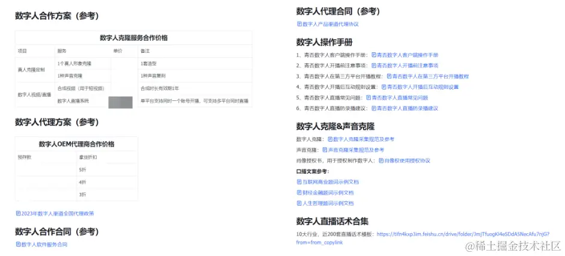The width and height of the screenshot is (565, 256).
Task: Click the 数字人代理合同（参考） heading
Action: (x=338, y=11)
